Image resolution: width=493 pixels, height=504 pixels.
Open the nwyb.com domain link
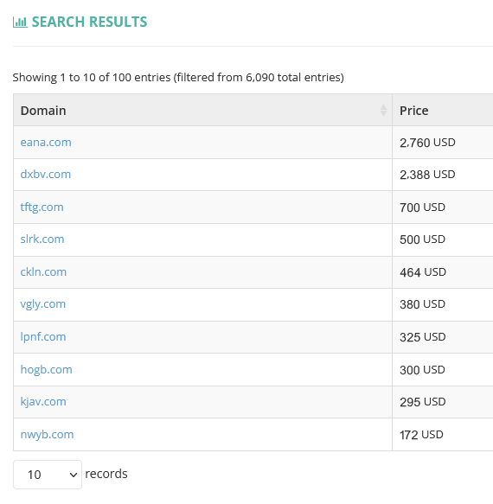point(47,435)
